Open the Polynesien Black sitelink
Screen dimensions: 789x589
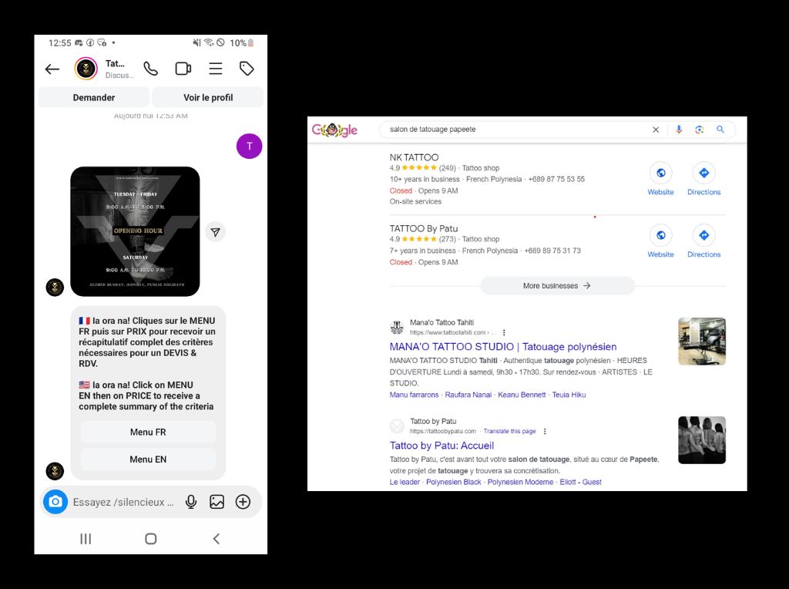click(x=453, y=482)
